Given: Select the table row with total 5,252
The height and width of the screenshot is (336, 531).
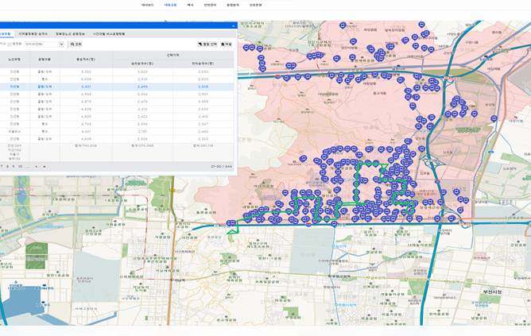Looking at the screenshot, I should point(117,71).
